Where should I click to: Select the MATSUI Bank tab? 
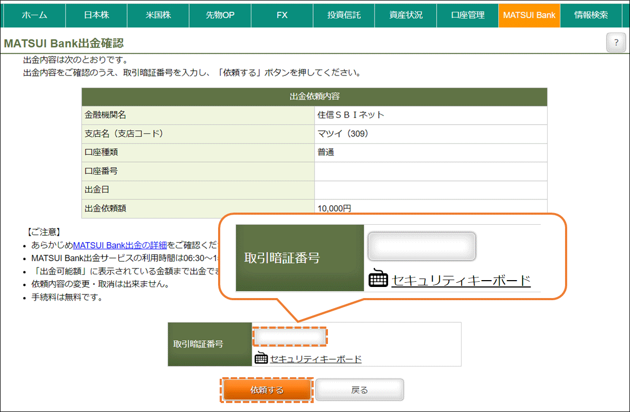[x=529, y=15]
